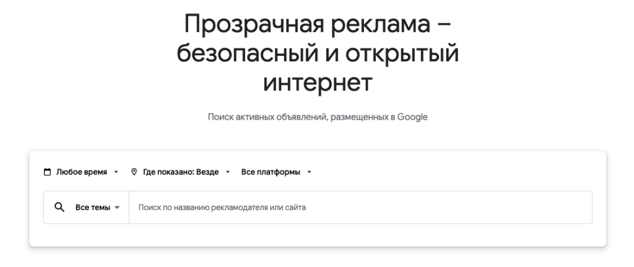Screen dimensions: 634x267
Task: Open the "Все платформы" filter
Action: click(271, 172)
